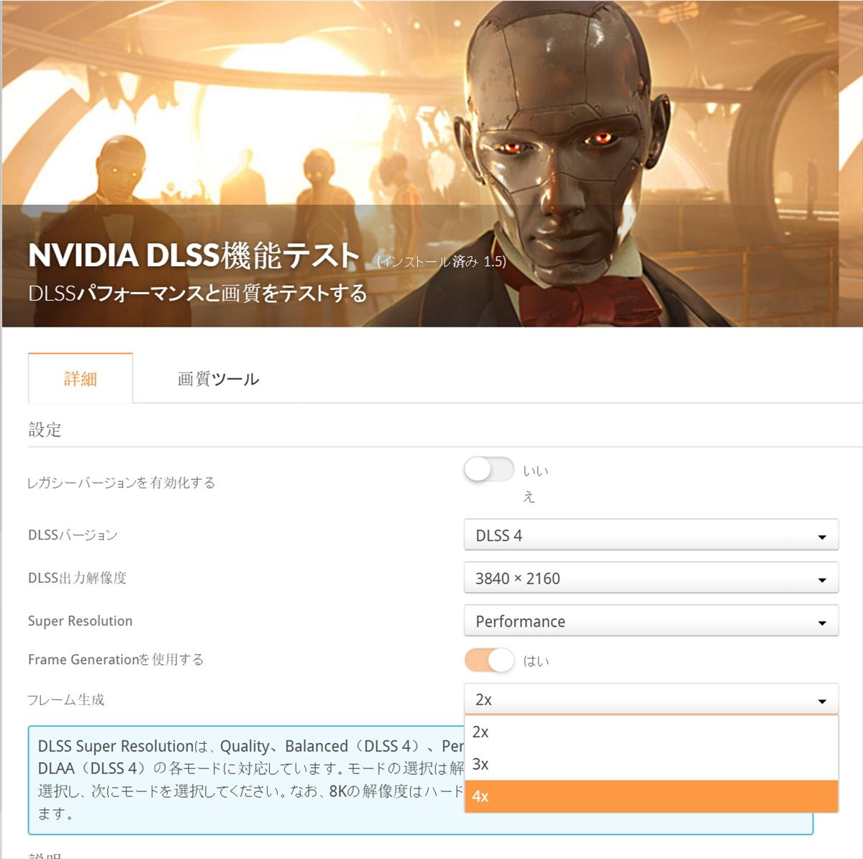The image size is (863, 859).
Task: Open the Super Resolution box showing Performance
Action: click(651, 621)
